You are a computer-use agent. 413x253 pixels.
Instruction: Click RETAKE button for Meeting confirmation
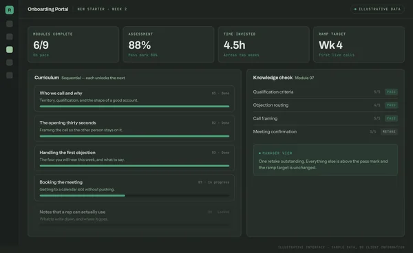point(389,131)
